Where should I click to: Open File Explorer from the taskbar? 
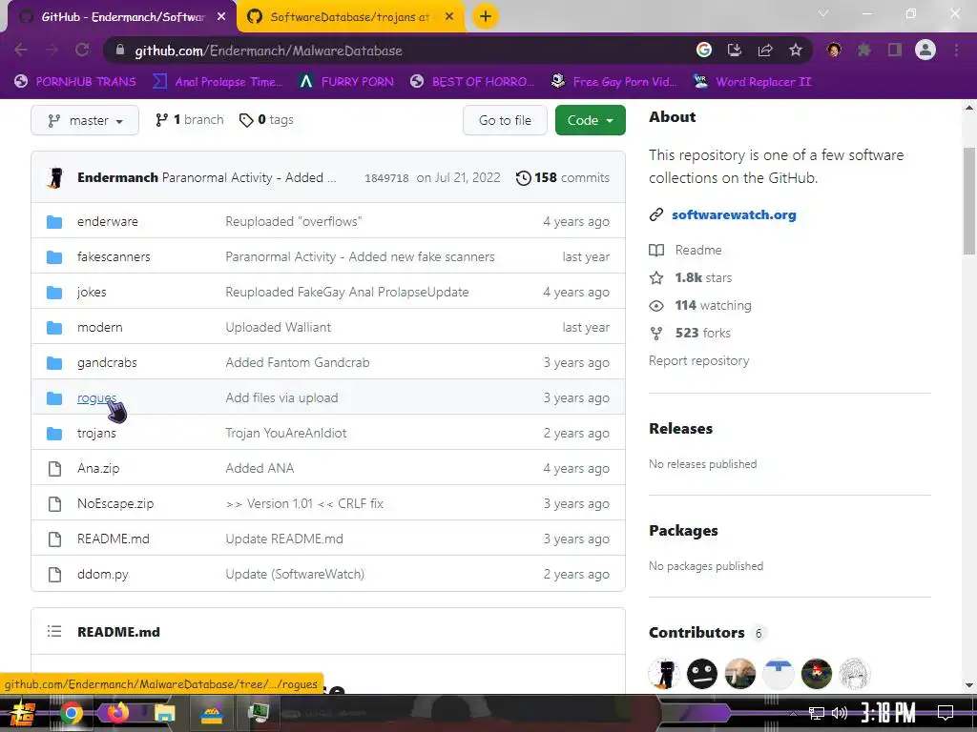[164, 713]
